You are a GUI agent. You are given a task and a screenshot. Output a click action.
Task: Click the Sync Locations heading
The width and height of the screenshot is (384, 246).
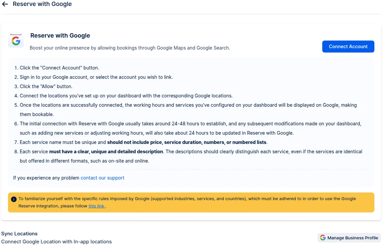coord(19,234)
